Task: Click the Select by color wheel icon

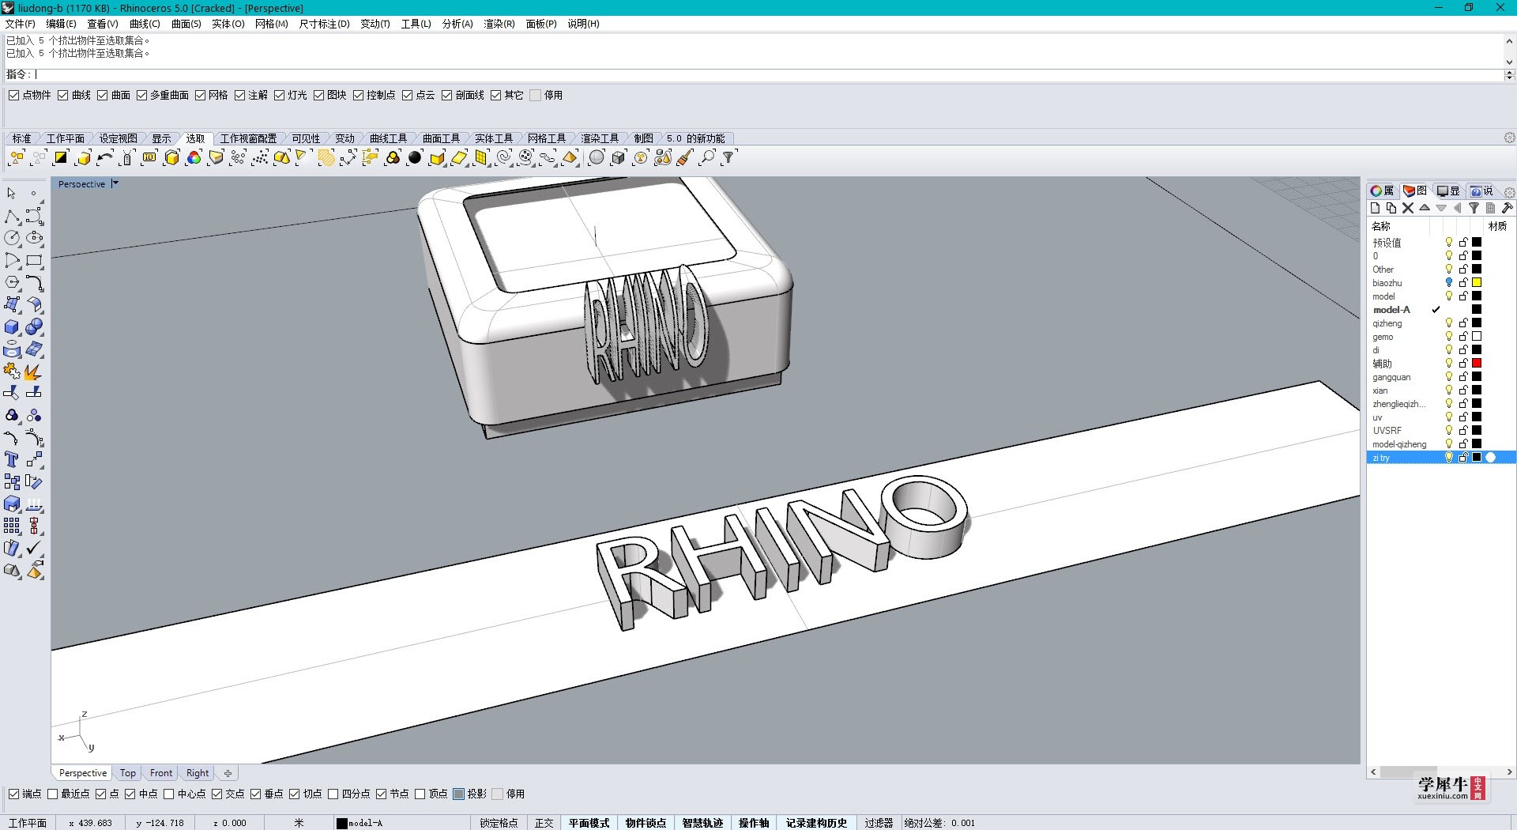Action: click(194, 158)
